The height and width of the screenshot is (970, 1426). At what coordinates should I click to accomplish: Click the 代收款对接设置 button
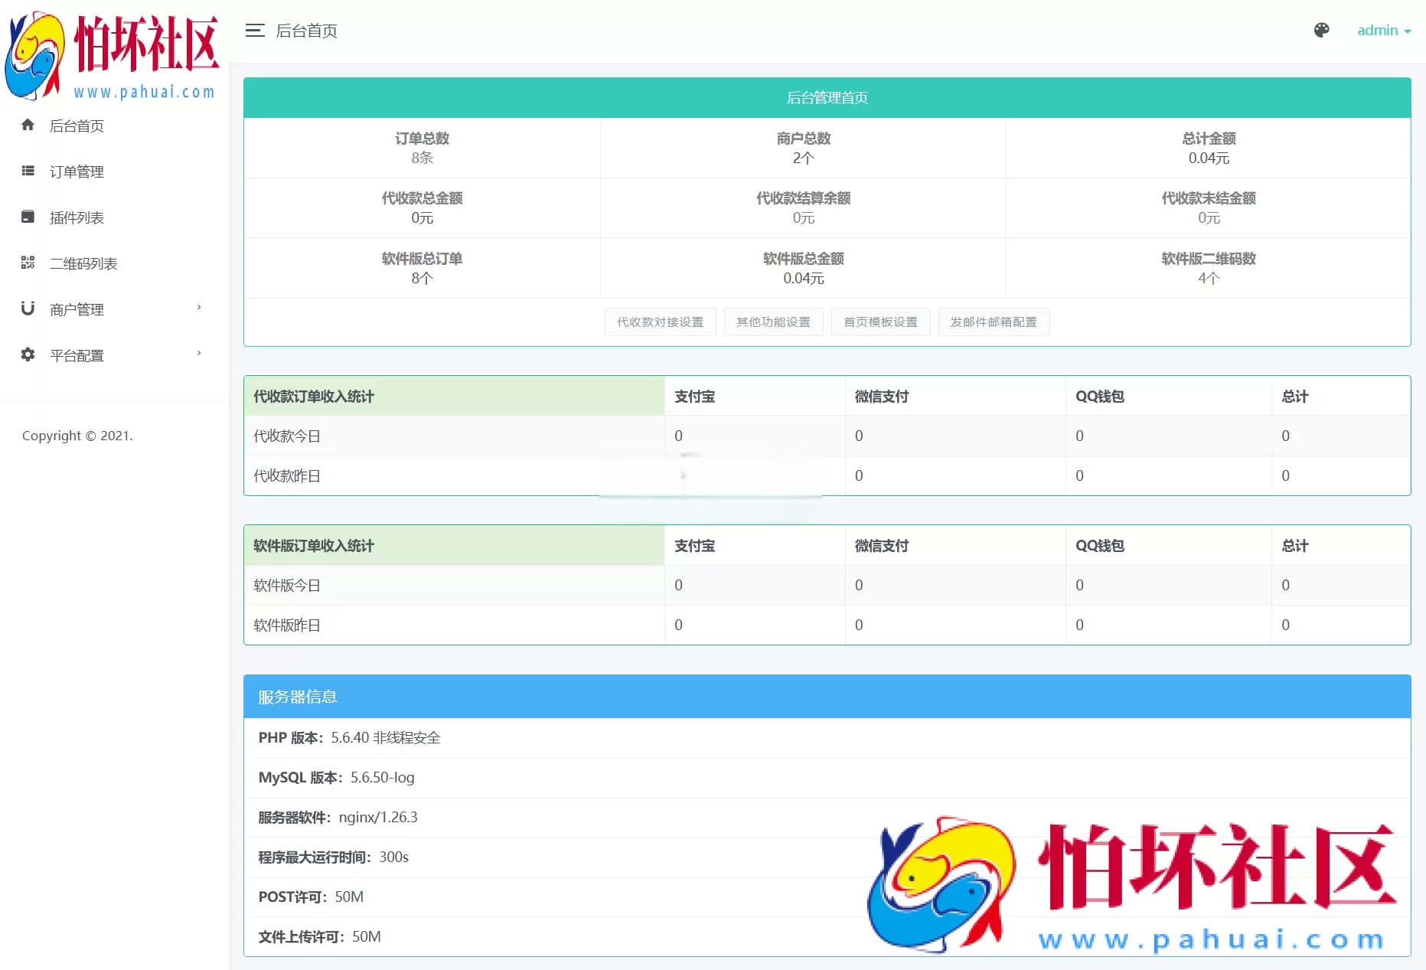pos(660,322)
